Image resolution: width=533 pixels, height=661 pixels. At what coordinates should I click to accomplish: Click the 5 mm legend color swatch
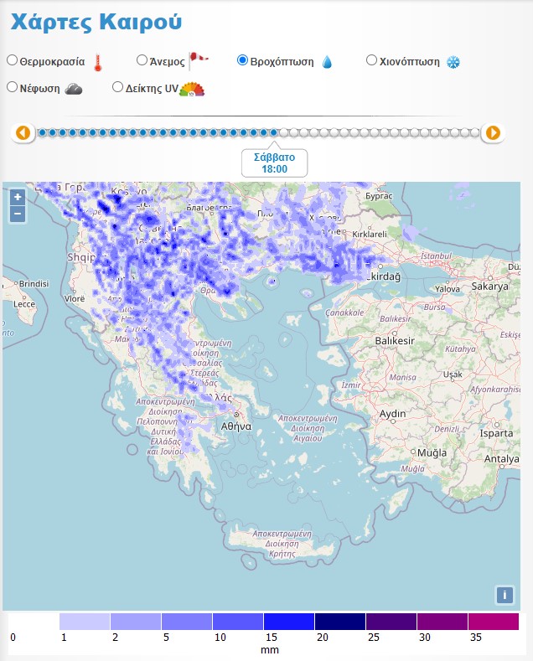[x=186, y=622]
